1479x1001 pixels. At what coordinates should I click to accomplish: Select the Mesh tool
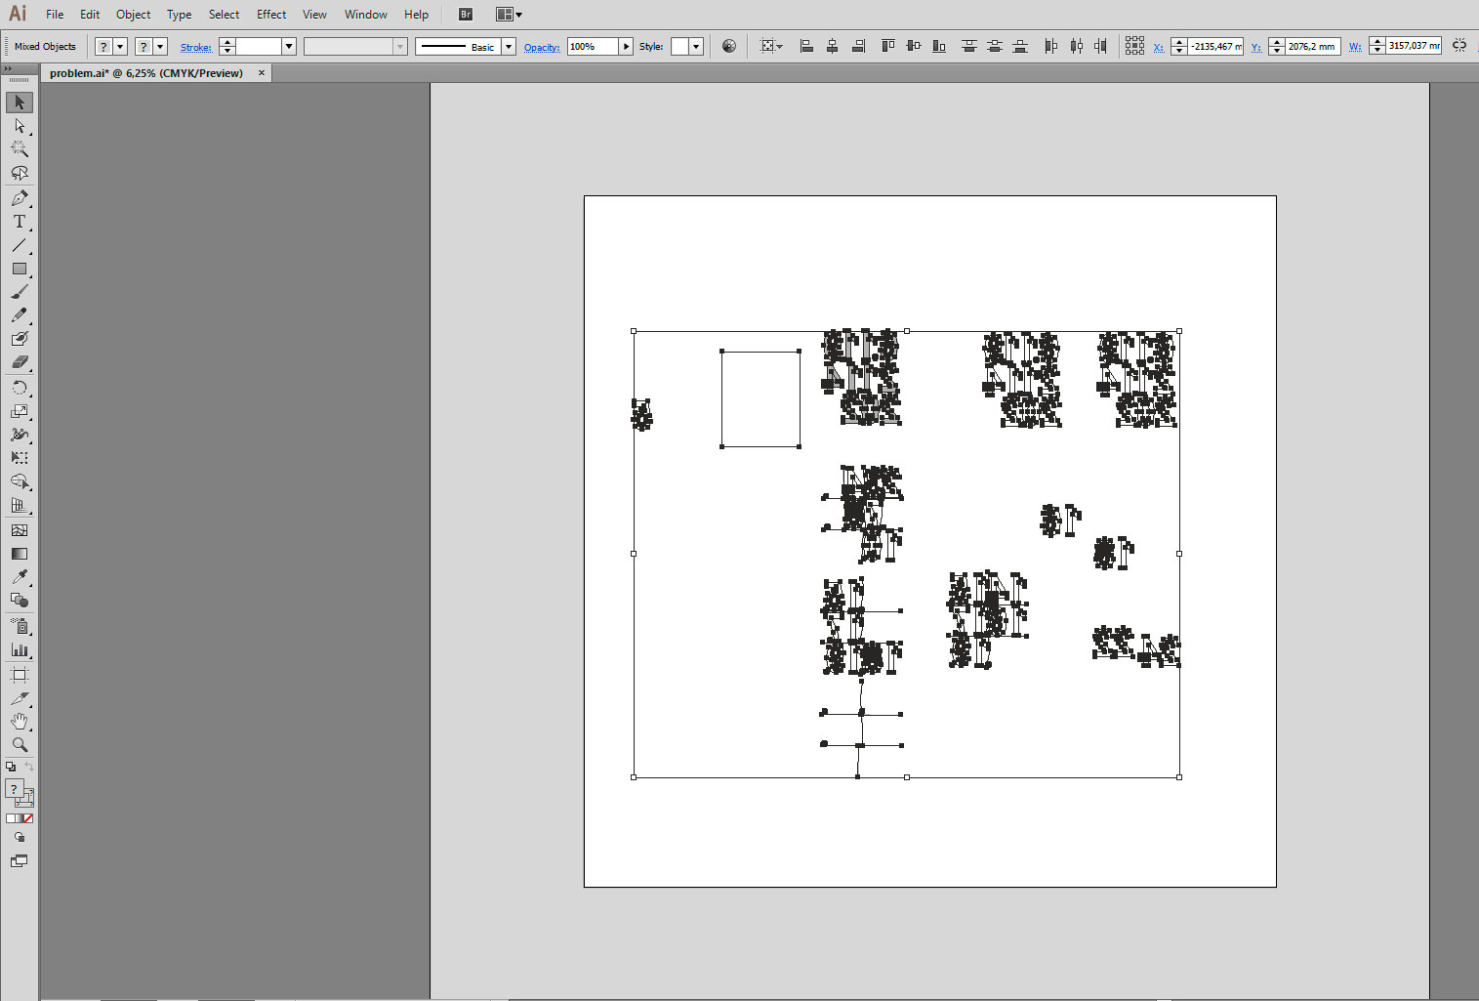coord(20,530)
